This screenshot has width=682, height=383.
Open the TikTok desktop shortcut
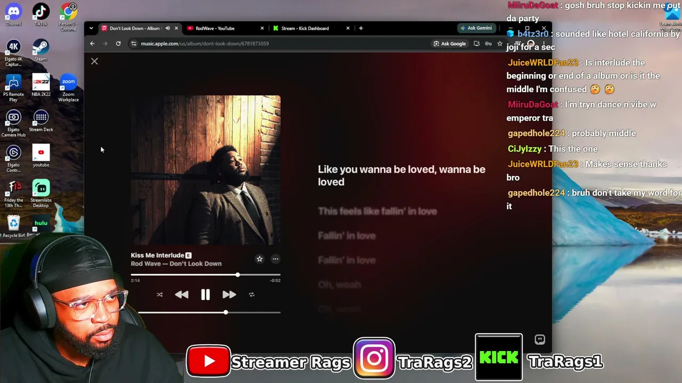(41, 15)
